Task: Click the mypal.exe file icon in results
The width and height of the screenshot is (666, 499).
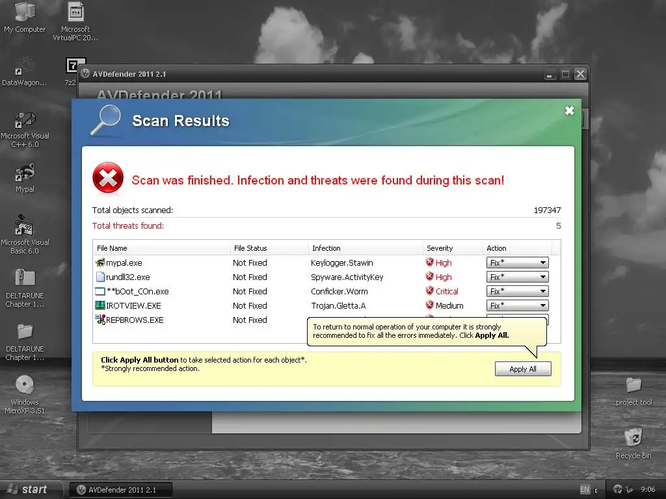Action: tap(100, 262)
